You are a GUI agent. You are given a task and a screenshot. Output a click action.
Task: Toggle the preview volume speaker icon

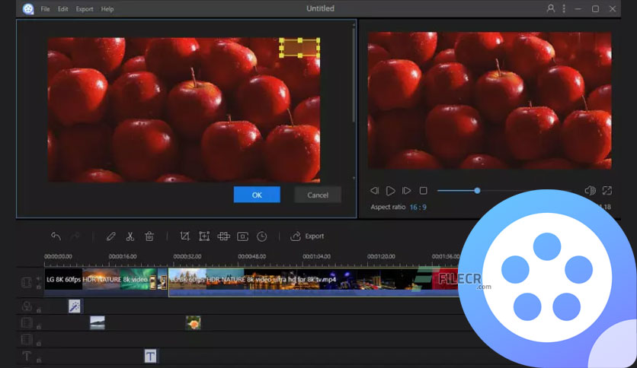(590, 191)
